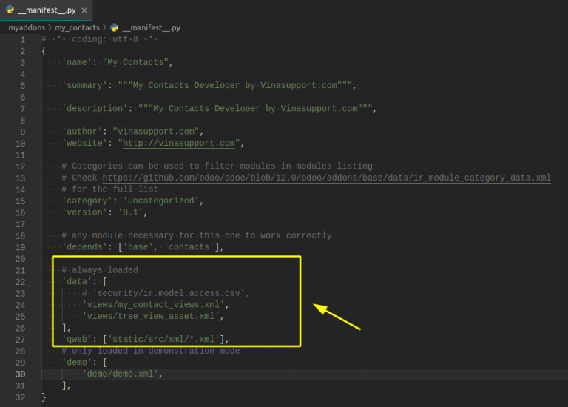Click the 'description' key text
The width and height of the screenshot is (568, 407).
(95, 108)
